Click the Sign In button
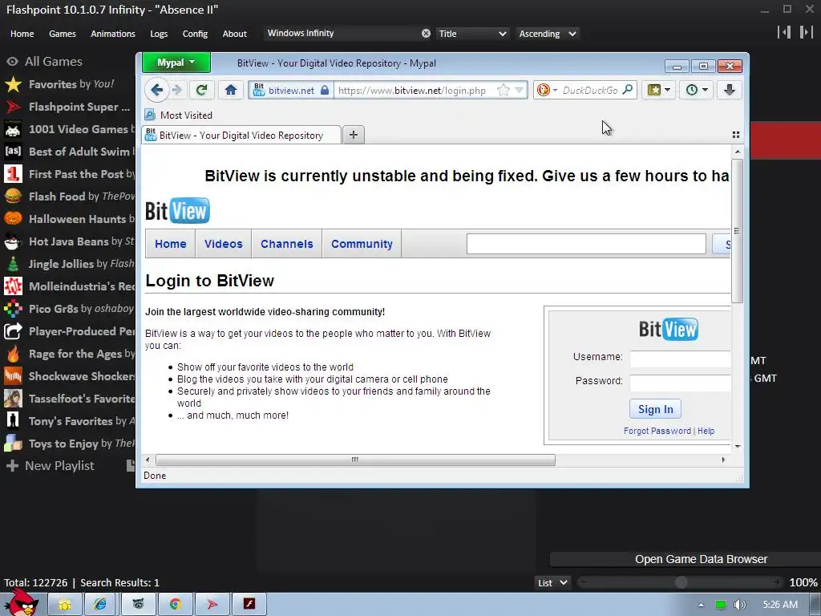The width and height of the screenshot is (821, 616). [x=656, y=409]
